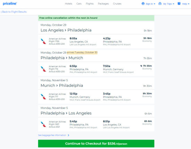Continue to Checkout for $536.11/person
Image resolution: width=191 pixels, height=149 pixels.
point(96,143)
